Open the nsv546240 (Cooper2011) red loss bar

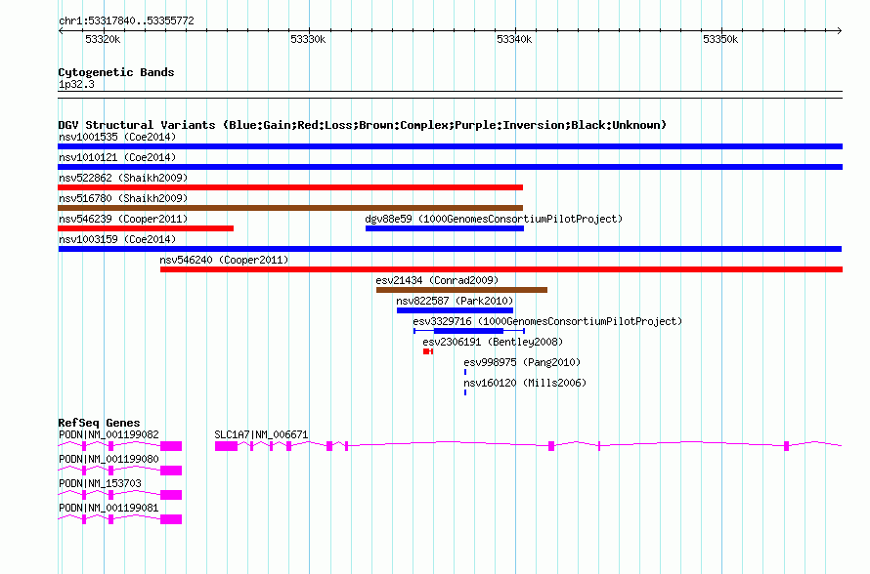click(x=501, y=269)
